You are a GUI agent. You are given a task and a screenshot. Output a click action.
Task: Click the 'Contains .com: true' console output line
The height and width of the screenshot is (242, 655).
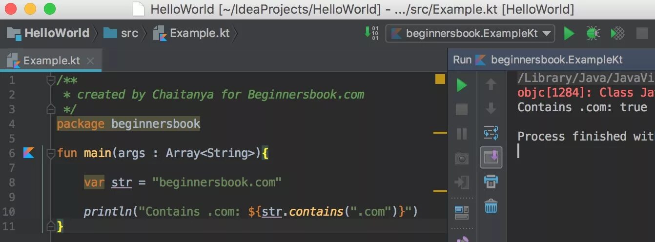coord(582,107)
